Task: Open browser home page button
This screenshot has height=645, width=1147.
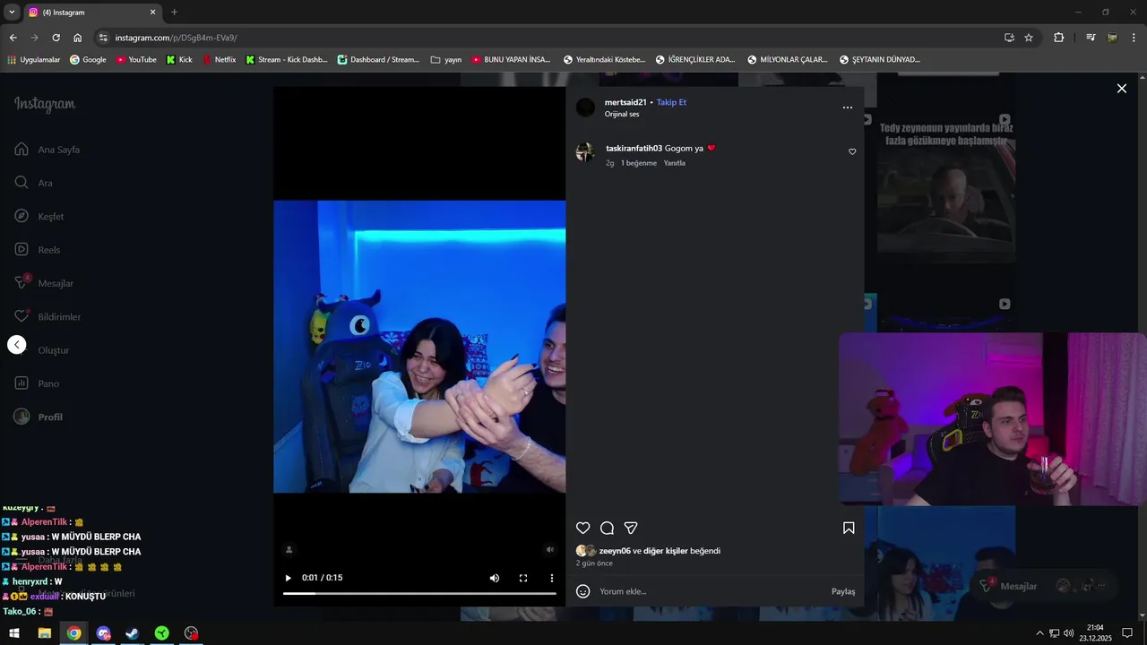Action: [x=77, y=38]
